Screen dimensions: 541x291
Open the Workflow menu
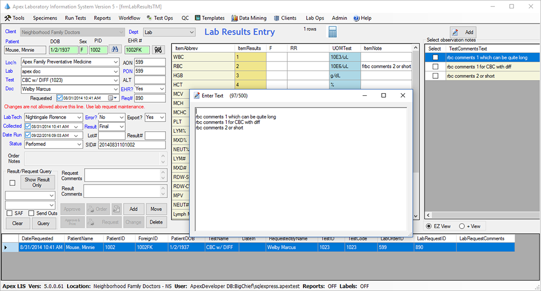click(130, 18)
